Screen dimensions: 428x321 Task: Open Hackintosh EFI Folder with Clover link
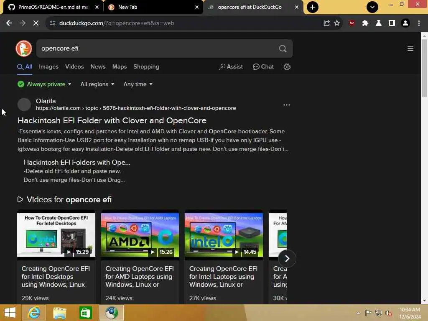pos(112,120)
